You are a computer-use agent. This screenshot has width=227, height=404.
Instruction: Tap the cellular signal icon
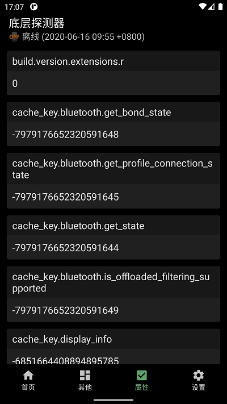click(x=211, y=7)
